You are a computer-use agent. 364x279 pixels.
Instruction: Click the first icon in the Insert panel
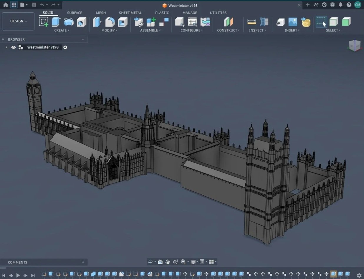(280, 22)
